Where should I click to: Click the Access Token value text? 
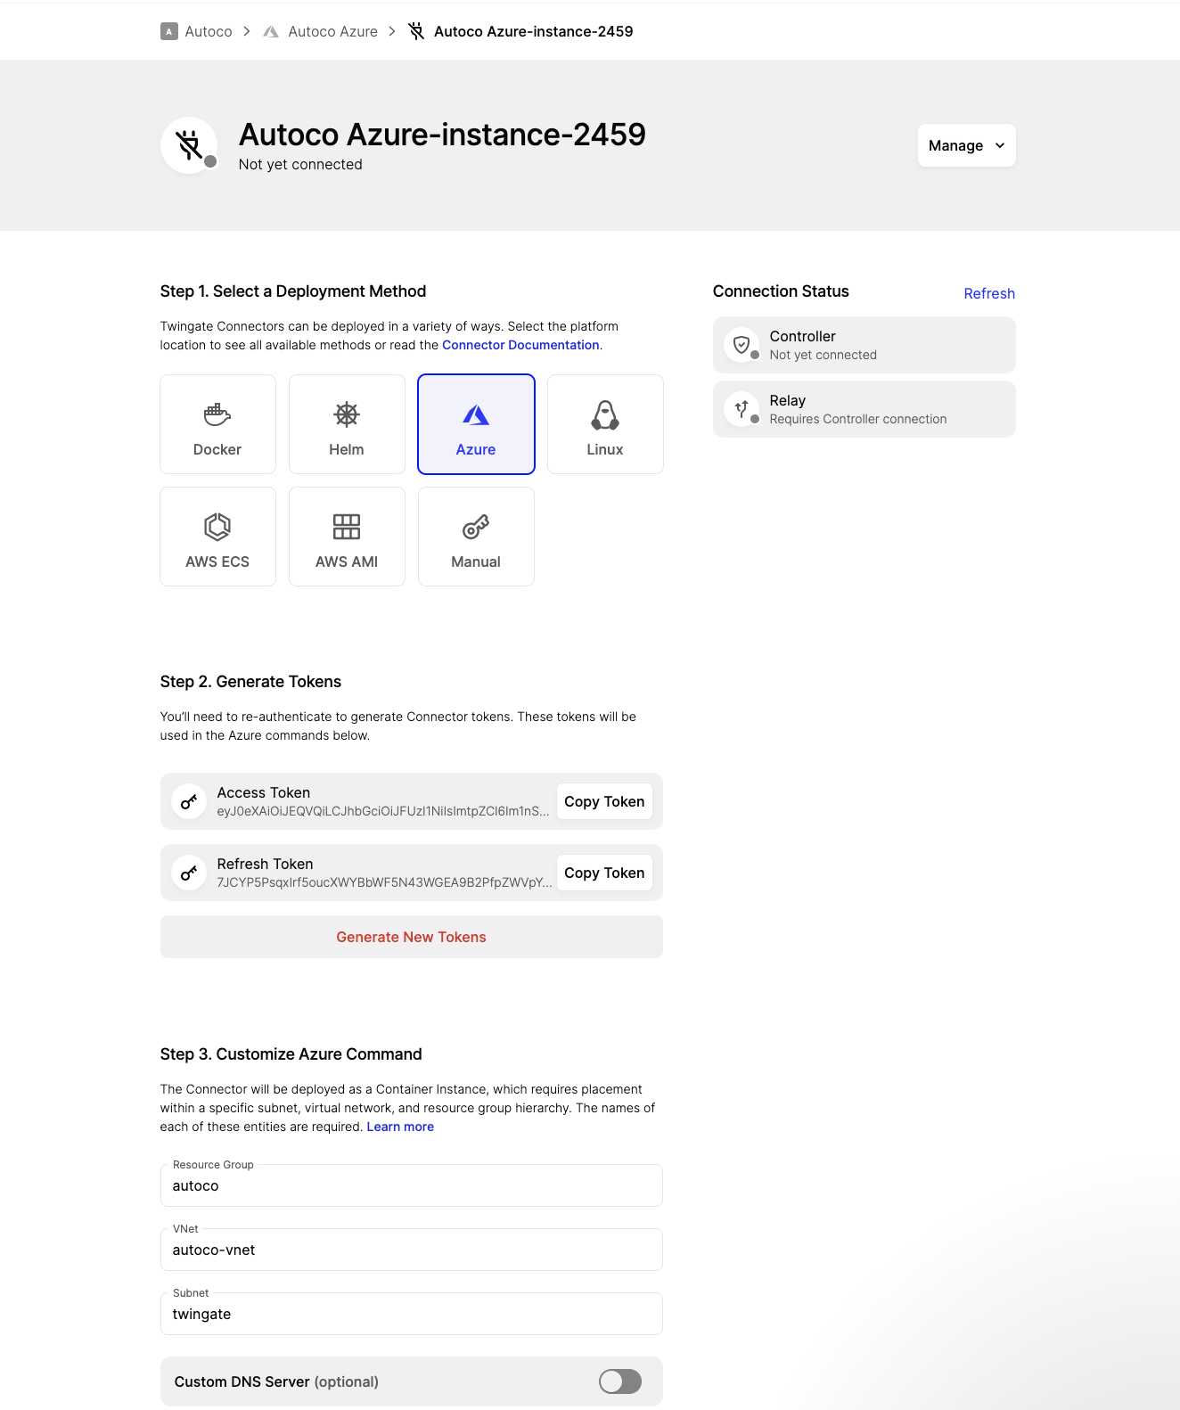pyautogui.click(x=383, y=811)
